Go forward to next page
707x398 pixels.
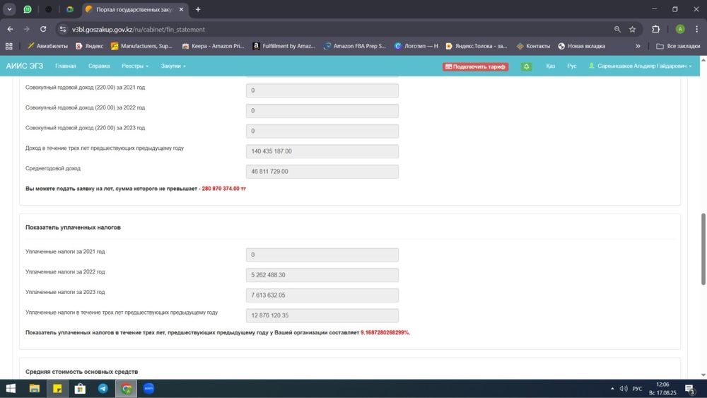27,29
